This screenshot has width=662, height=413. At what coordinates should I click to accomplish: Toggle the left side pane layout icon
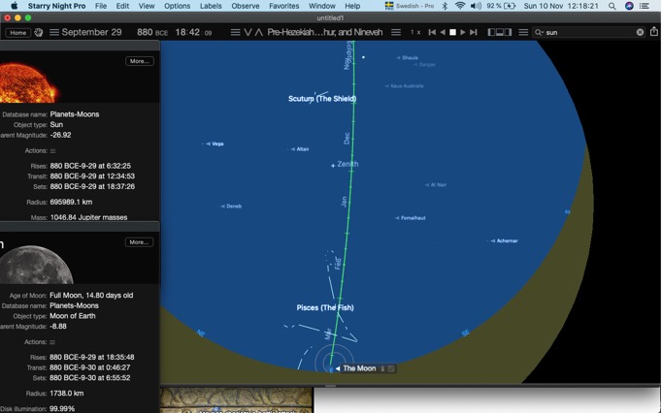[491, 33]
